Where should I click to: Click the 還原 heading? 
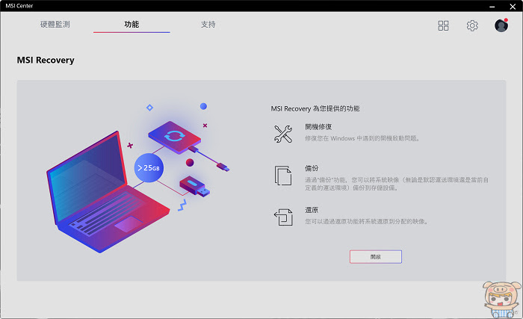point(312,210)
